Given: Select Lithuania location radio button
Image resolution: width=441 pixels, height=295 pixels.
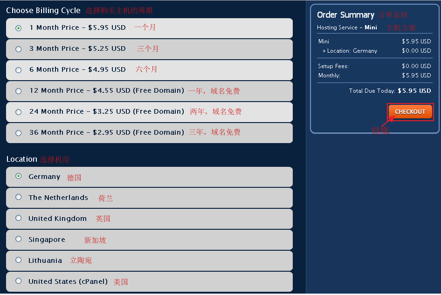Looking at the screenshot, I should point(19,260).
